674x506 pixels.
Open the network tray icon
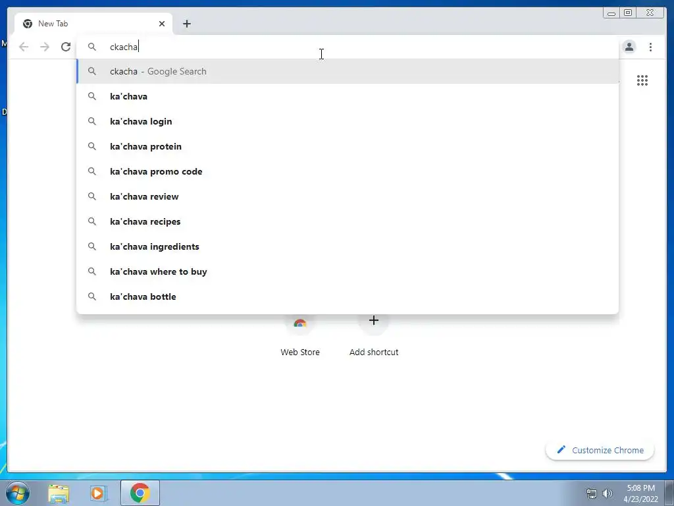click(592, 493)
